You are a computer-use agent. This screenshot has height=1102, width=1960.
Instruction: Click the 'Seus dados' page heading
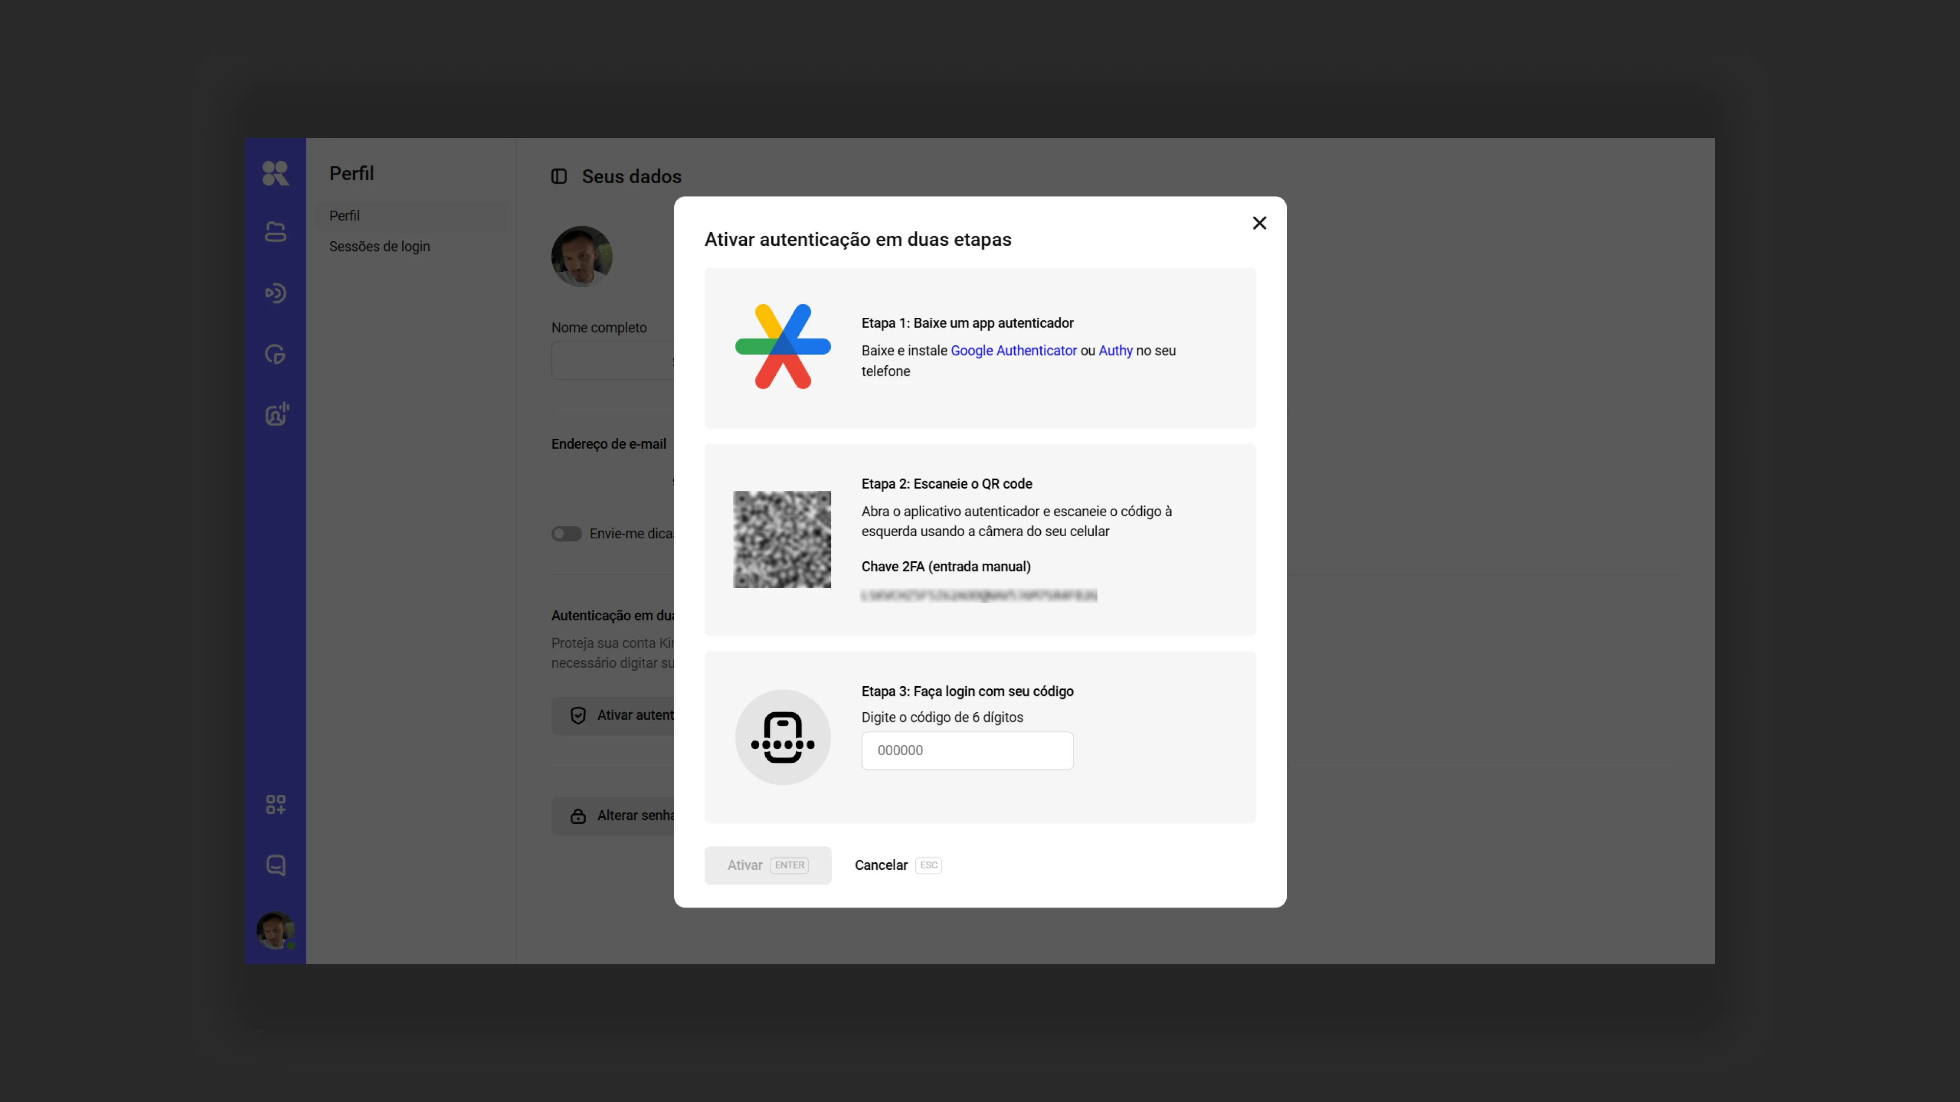pyautogui.click(x=631, y=177)
